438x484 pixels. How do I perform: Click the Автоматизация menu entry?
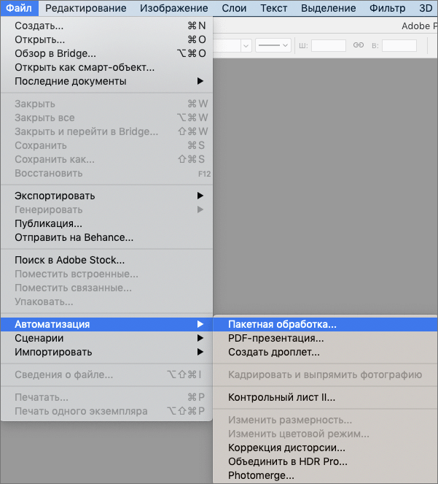click(106, 324)
